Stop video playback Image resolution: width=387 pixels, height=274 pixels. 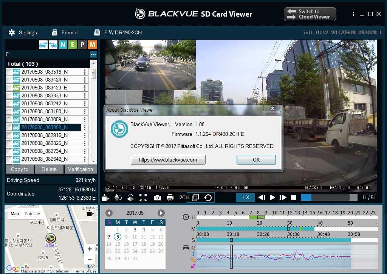point(293,198)
